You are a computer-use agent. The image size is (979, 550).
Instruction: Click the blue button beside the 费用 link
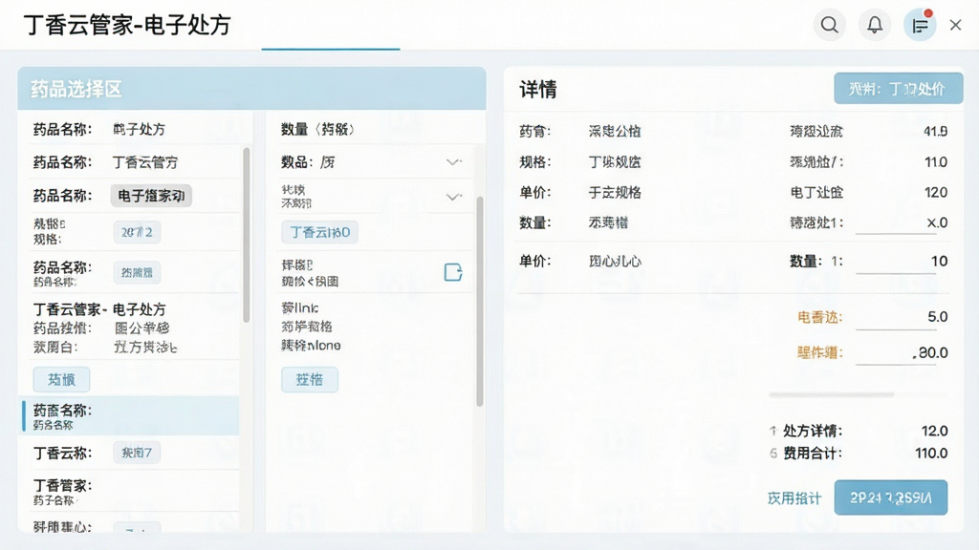pos(890,497)
